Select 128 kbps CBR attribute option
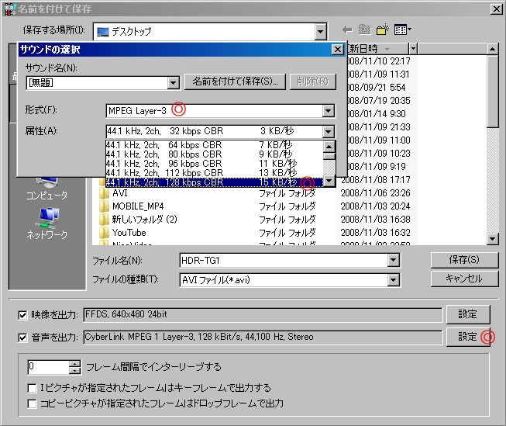This screenshot has height=426, width=506. coord(215,182)
